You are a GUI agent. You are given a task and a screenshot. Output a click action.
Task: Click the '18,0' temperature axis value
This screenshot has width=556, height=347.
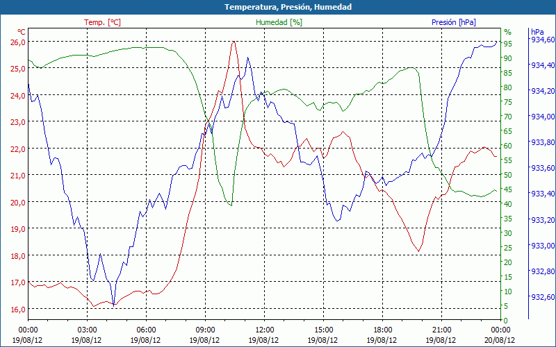[18, 256]
